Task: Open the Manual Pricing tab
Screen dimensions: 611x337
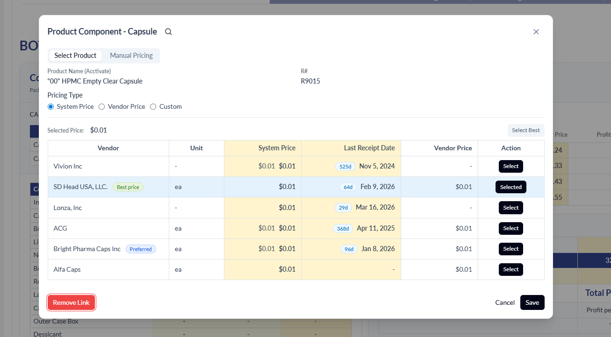Action: point(131,56)
